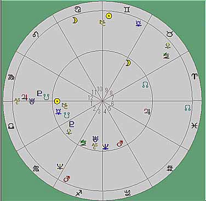Click the Libra sign glyph

pos(11,126)
